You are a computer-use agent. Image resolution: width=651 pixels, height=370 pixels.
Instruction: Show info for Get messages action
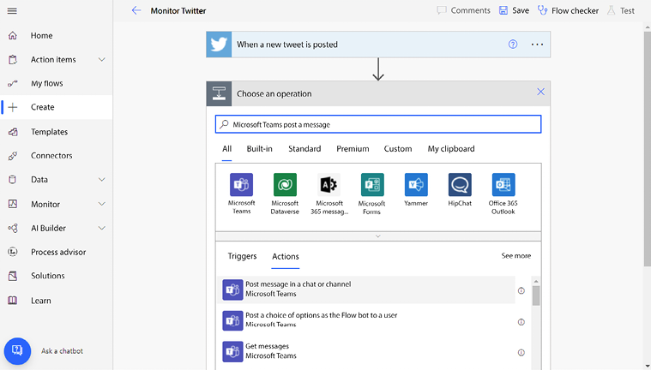click(521, 353)
